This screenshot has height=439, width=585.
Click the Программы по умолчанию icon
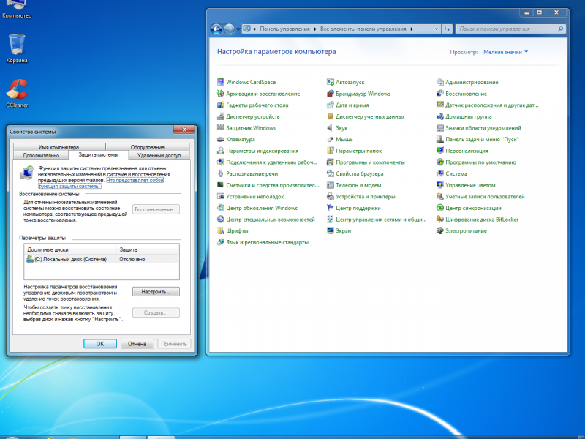point(440,162)
